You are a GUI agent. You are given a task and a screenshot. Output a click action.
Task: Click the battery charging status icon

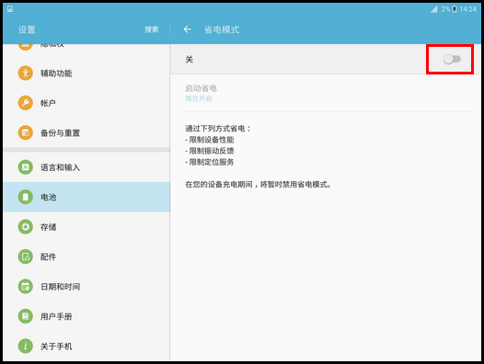pyautogui.click(x=455, y=9)
